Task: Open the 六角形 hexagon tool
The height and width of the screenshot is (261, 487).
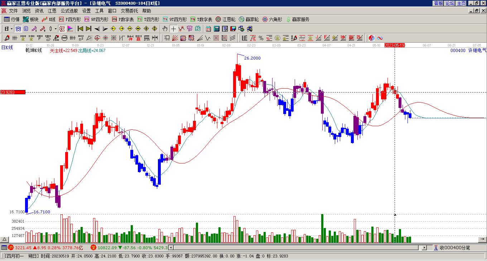Action: (272, 19)
